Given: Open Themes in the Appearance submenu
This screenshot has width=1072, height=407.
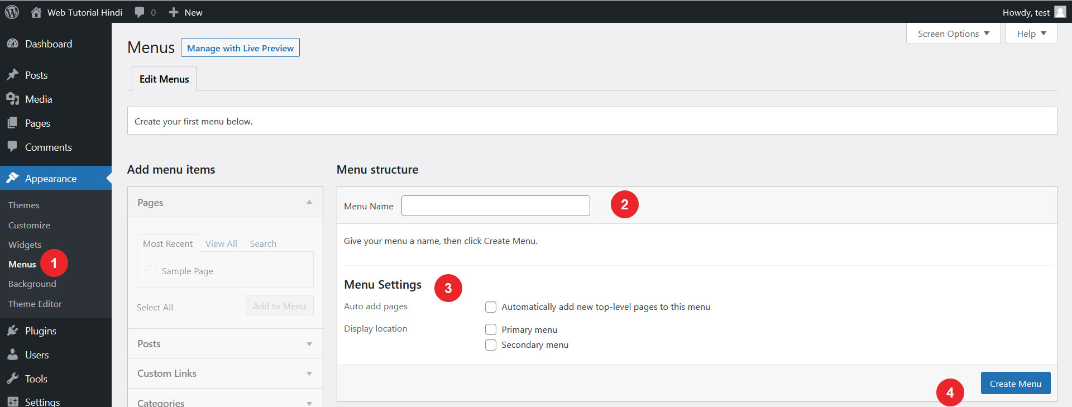Looking at the screenshot, I should 24,205.
